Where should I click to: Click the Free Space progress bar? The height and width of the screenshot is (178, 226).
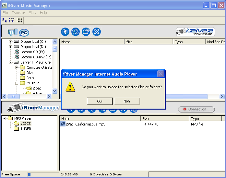click(x=43, y=174)
